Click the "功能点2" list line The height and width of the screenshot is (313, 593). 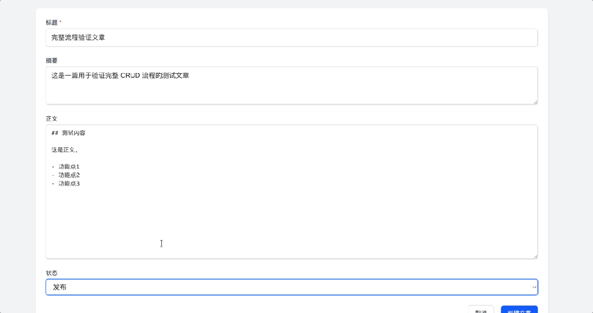click(69, 175)
